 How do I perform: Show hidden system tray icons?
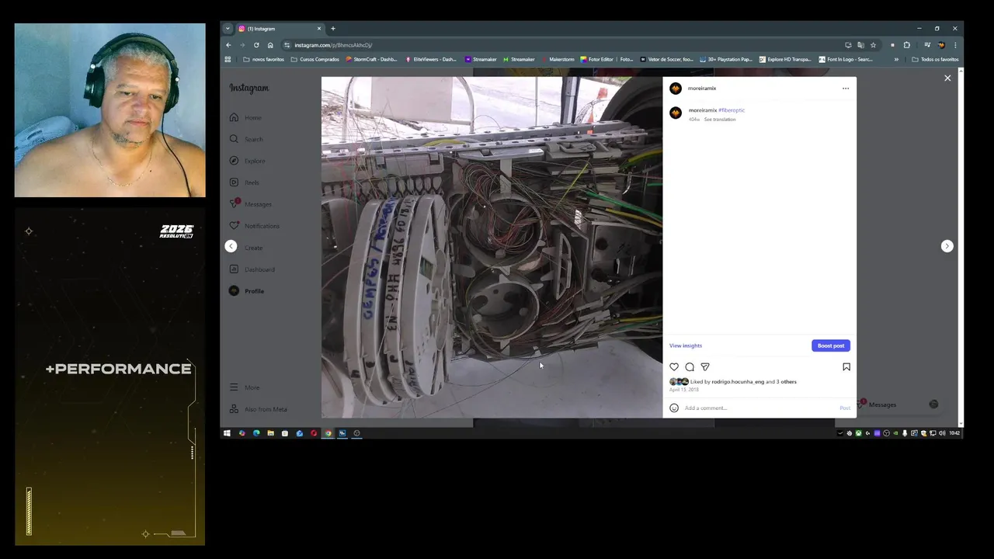[x=840, y=433]
